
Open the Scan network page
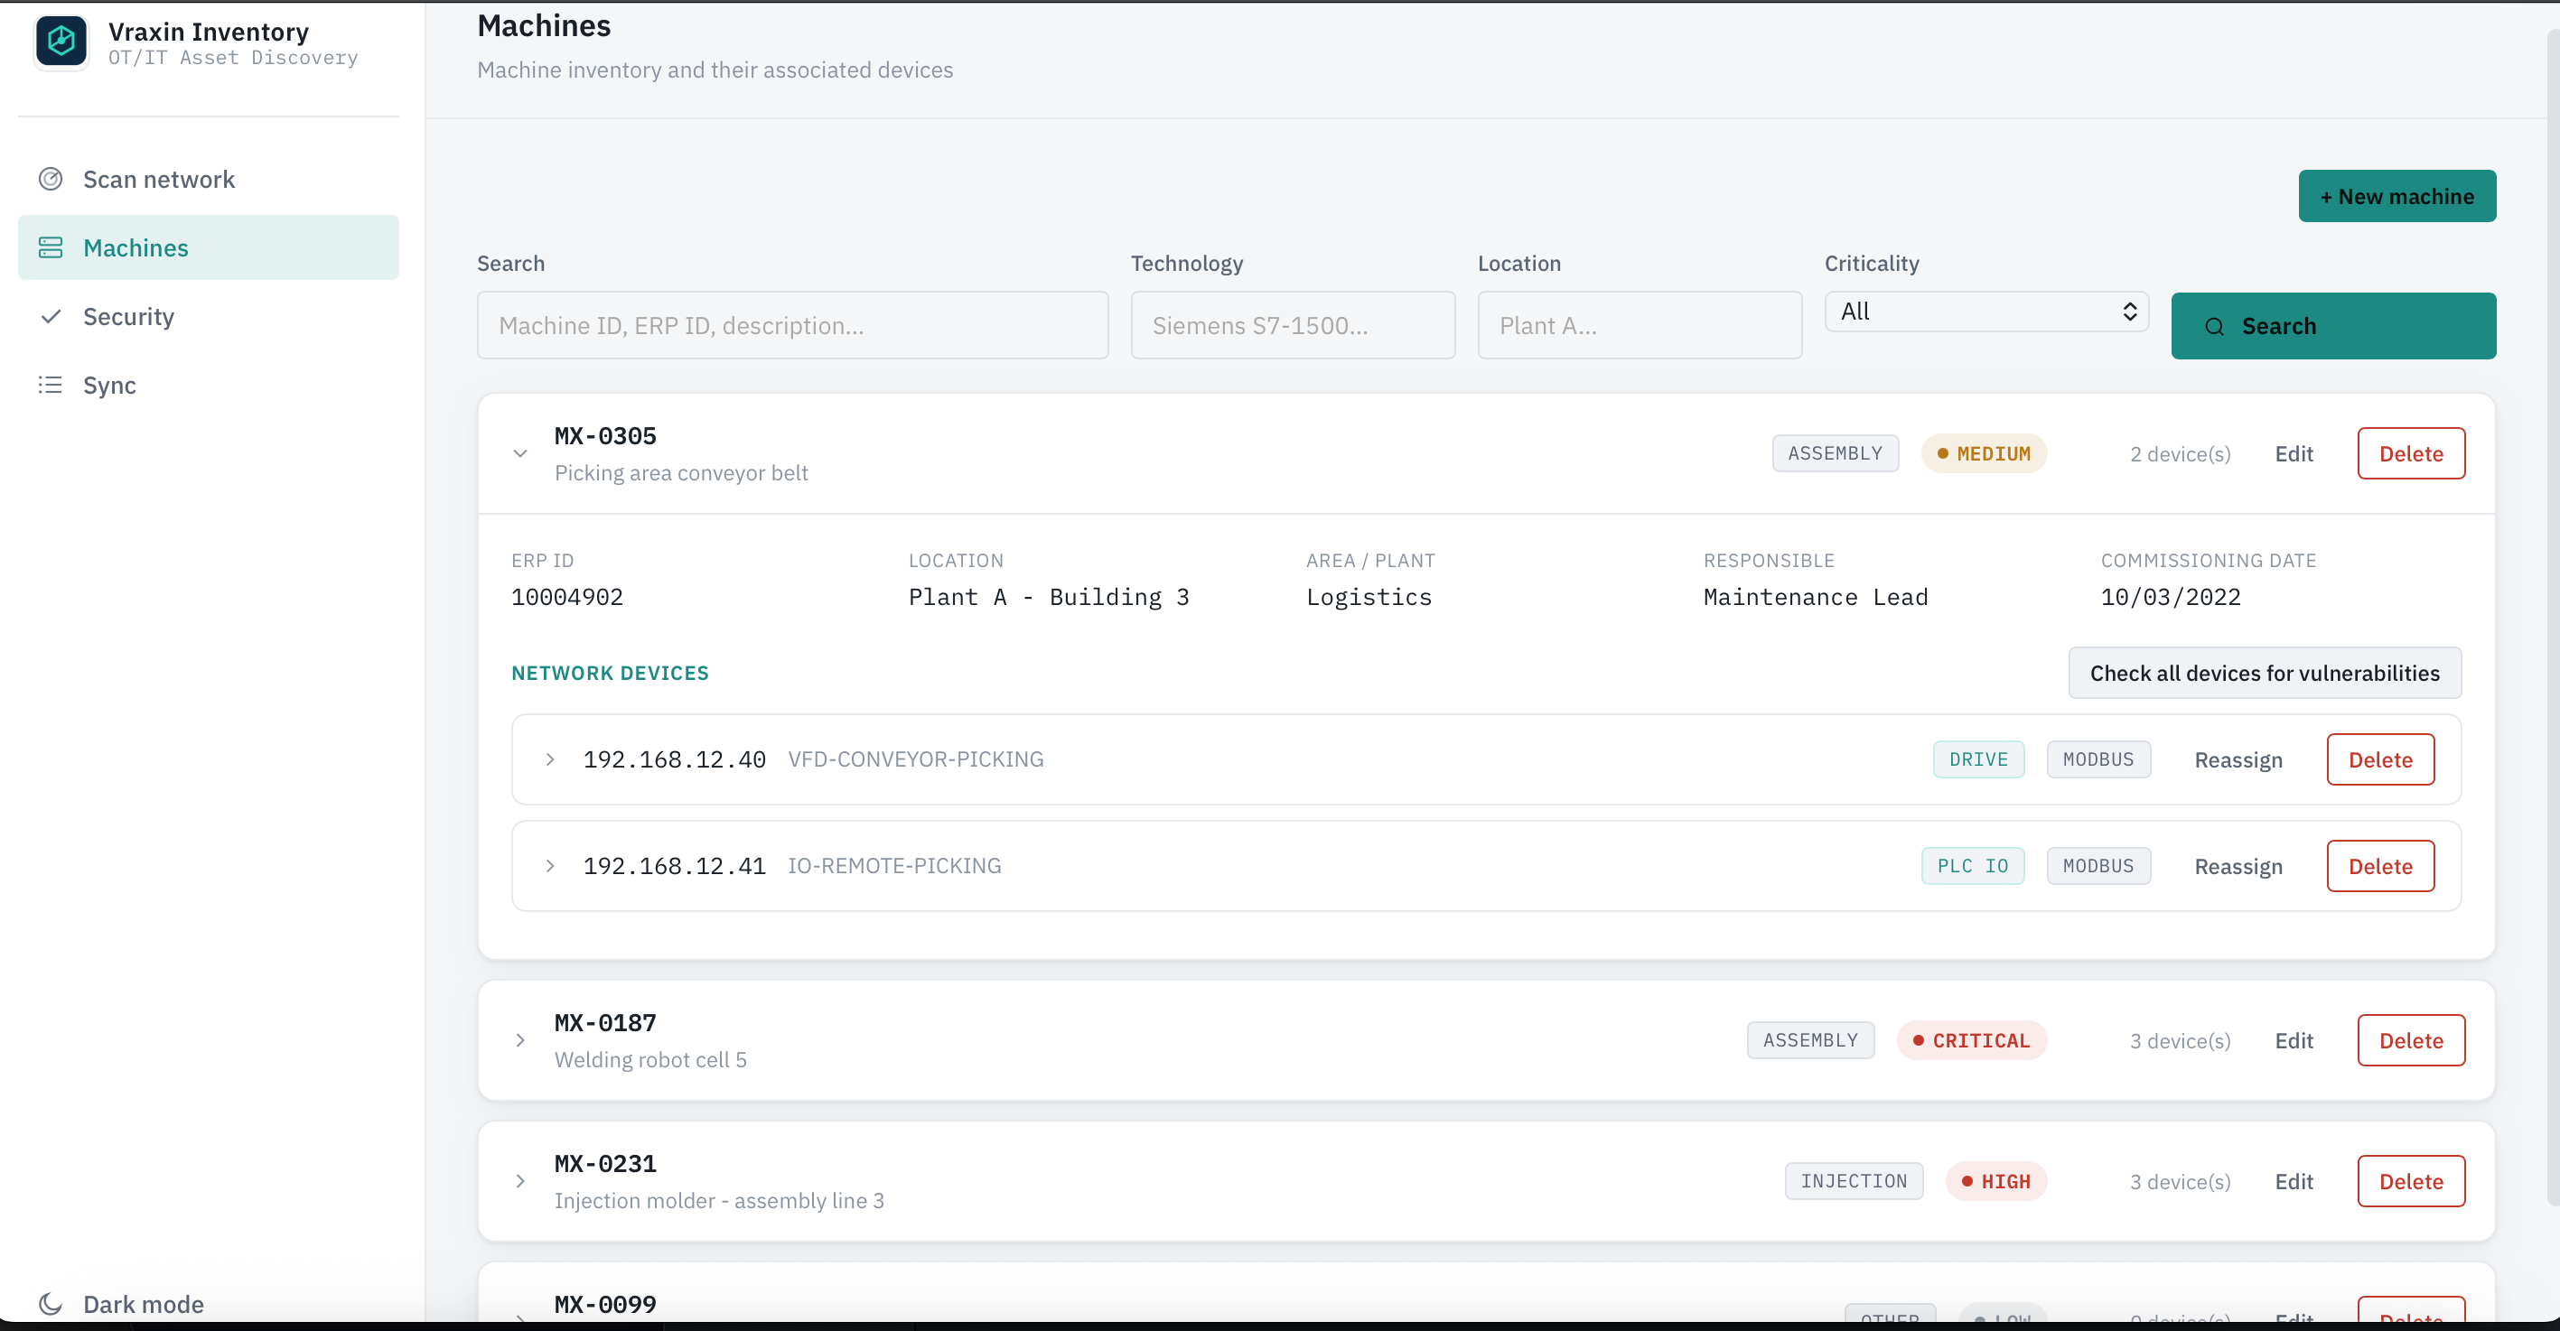coord(209,179)
